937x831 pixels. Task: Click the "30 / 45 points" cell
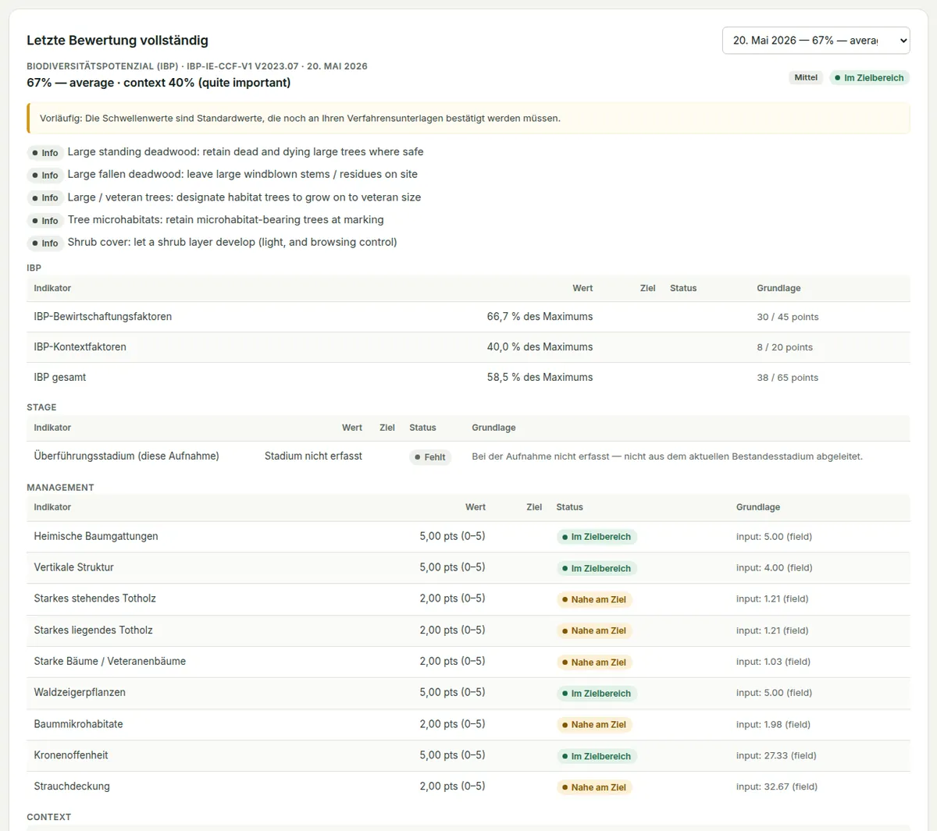(x=788, y=318)
